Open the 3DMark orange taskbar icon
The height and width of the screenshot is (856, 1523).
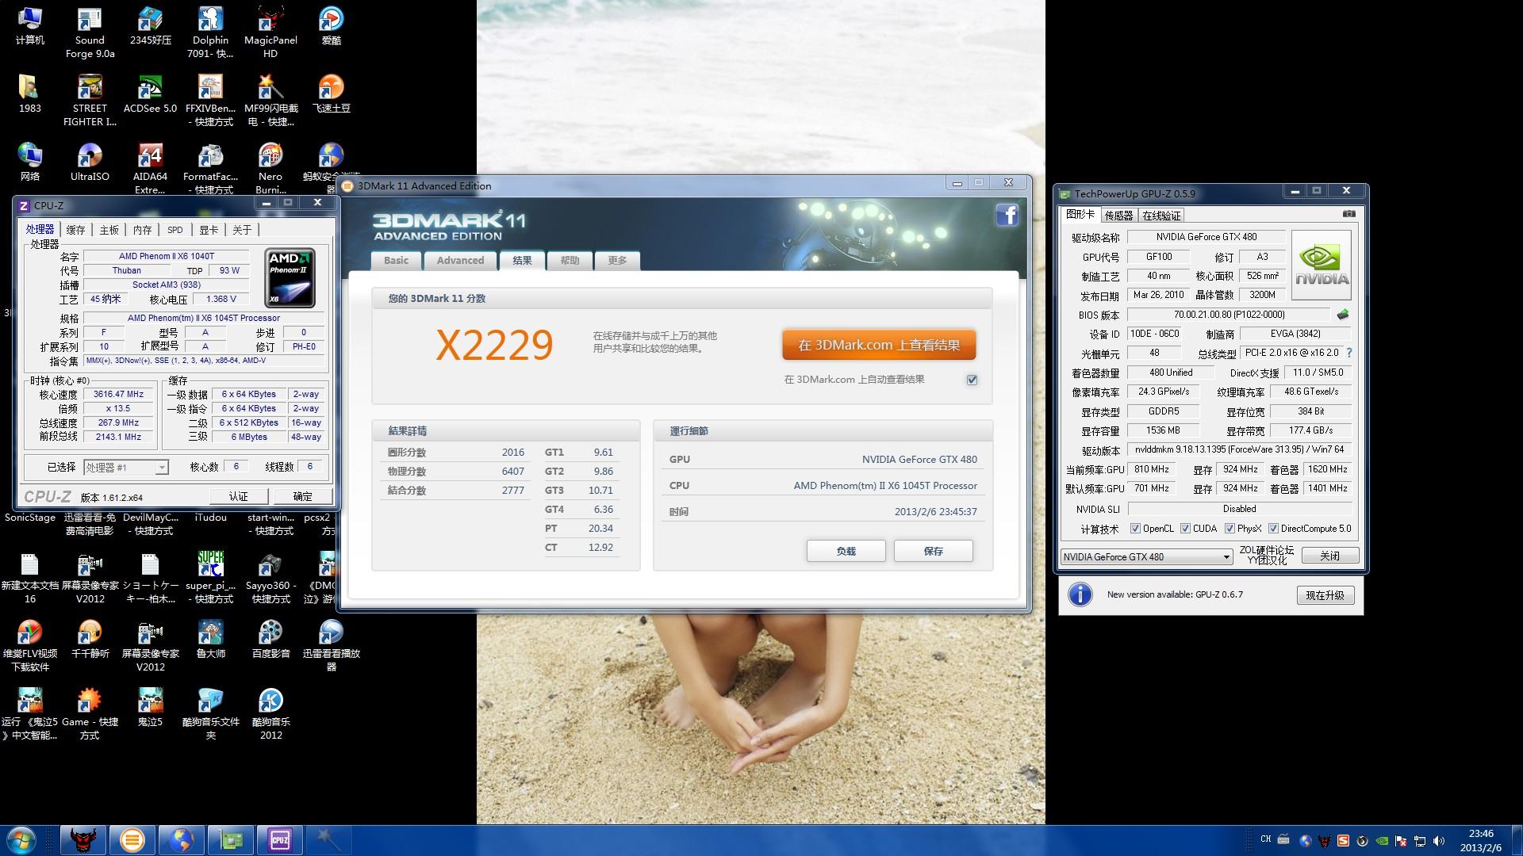click(x=132, y=840)
